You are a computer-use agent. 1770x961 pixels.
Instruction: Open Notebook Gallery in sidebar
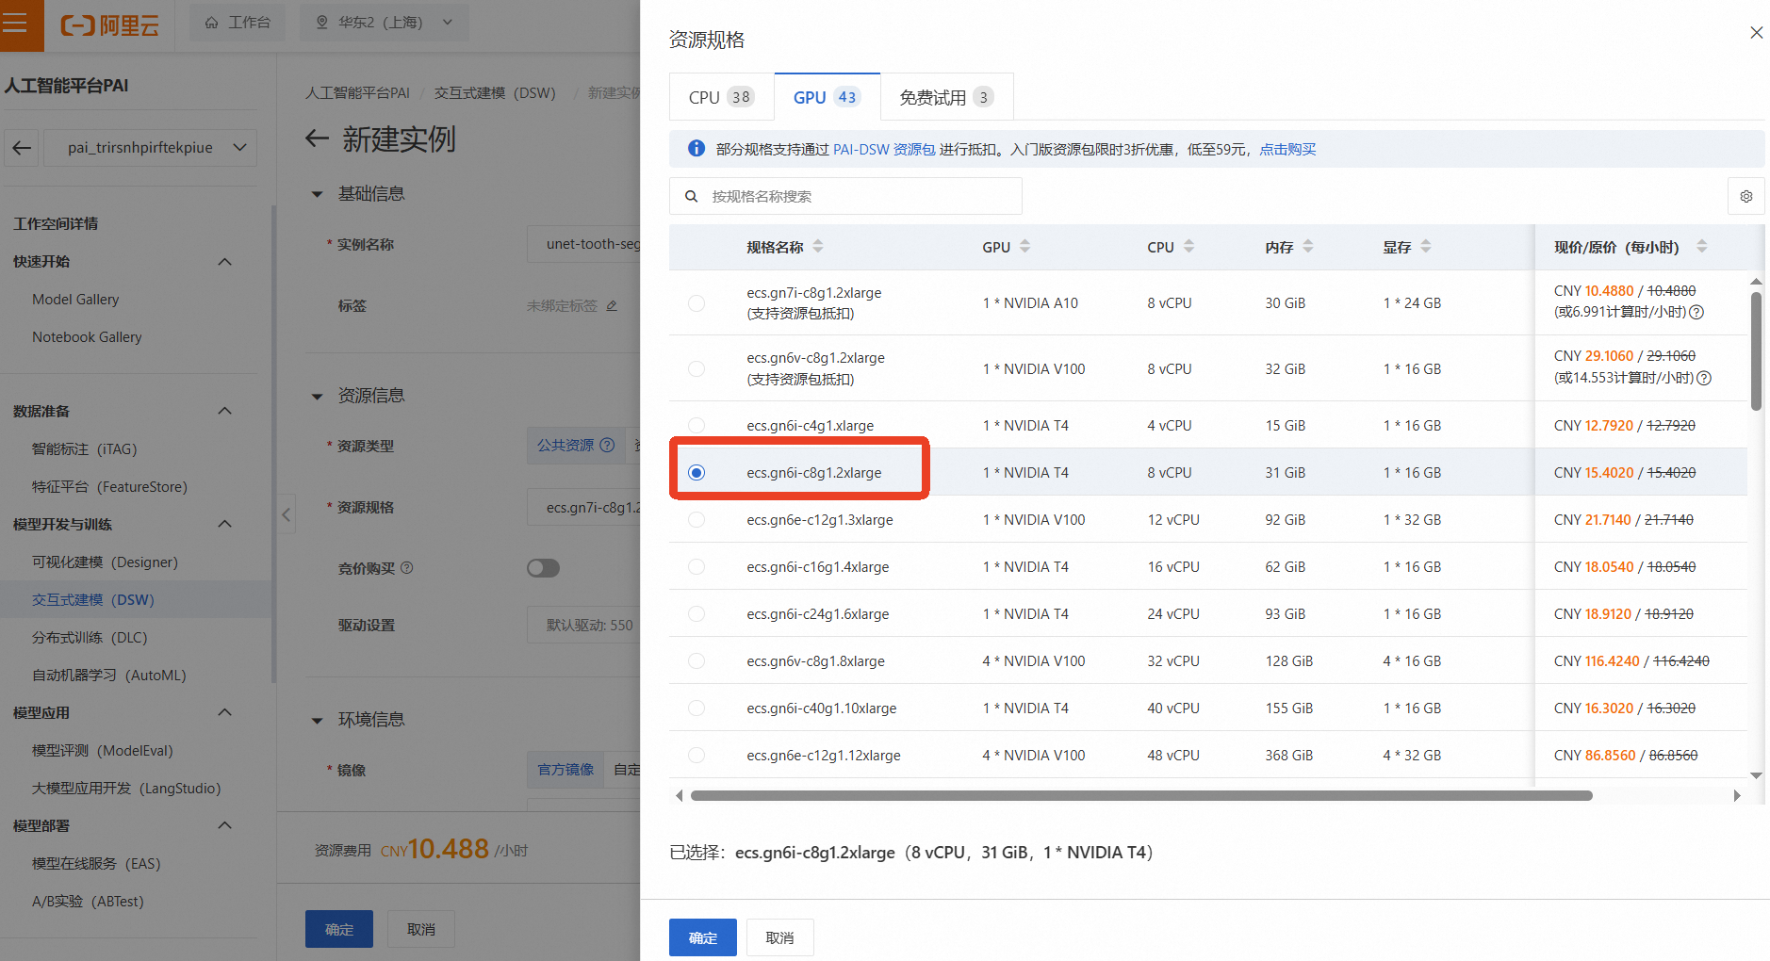(x=87, y=337)
